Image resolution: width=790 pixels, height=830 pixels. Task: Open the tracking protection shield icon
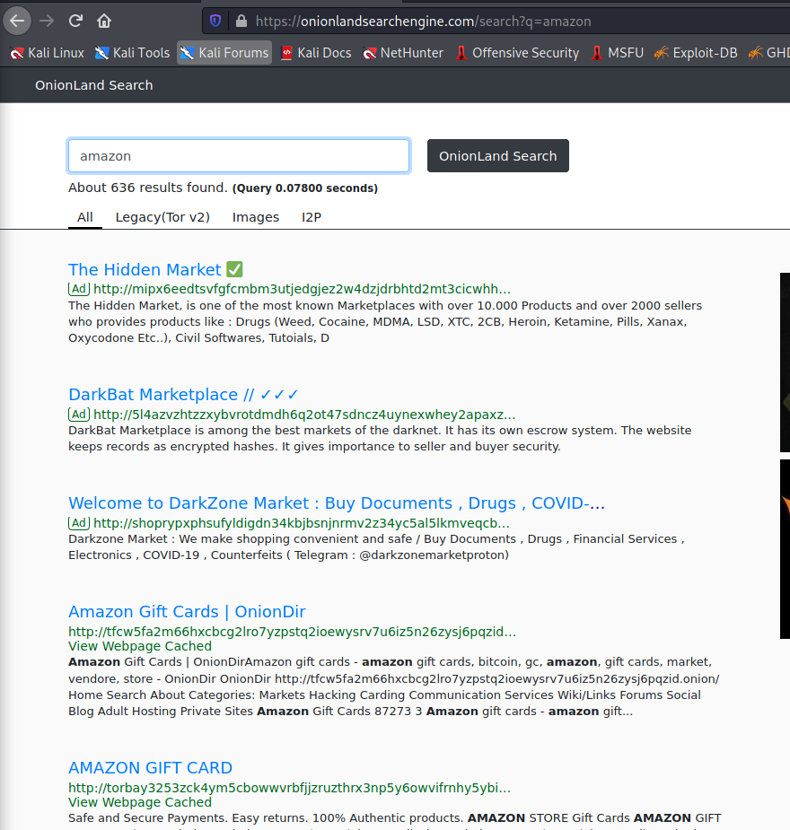(215, 21)
